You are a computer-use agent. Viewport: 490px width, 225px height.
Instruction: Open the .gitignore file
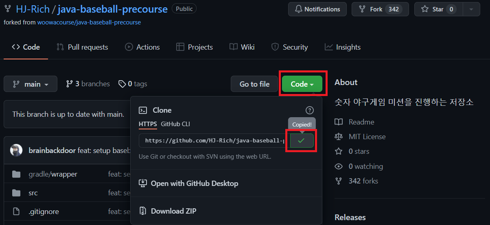point(44,212)
